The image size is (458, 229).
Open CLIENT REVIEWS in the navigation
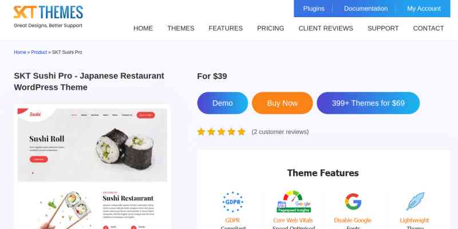click(x=326, y=28)
